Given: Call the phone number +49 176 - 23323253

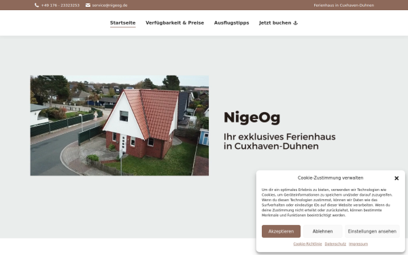Looking at the screenshot, I should pos(61,5).
